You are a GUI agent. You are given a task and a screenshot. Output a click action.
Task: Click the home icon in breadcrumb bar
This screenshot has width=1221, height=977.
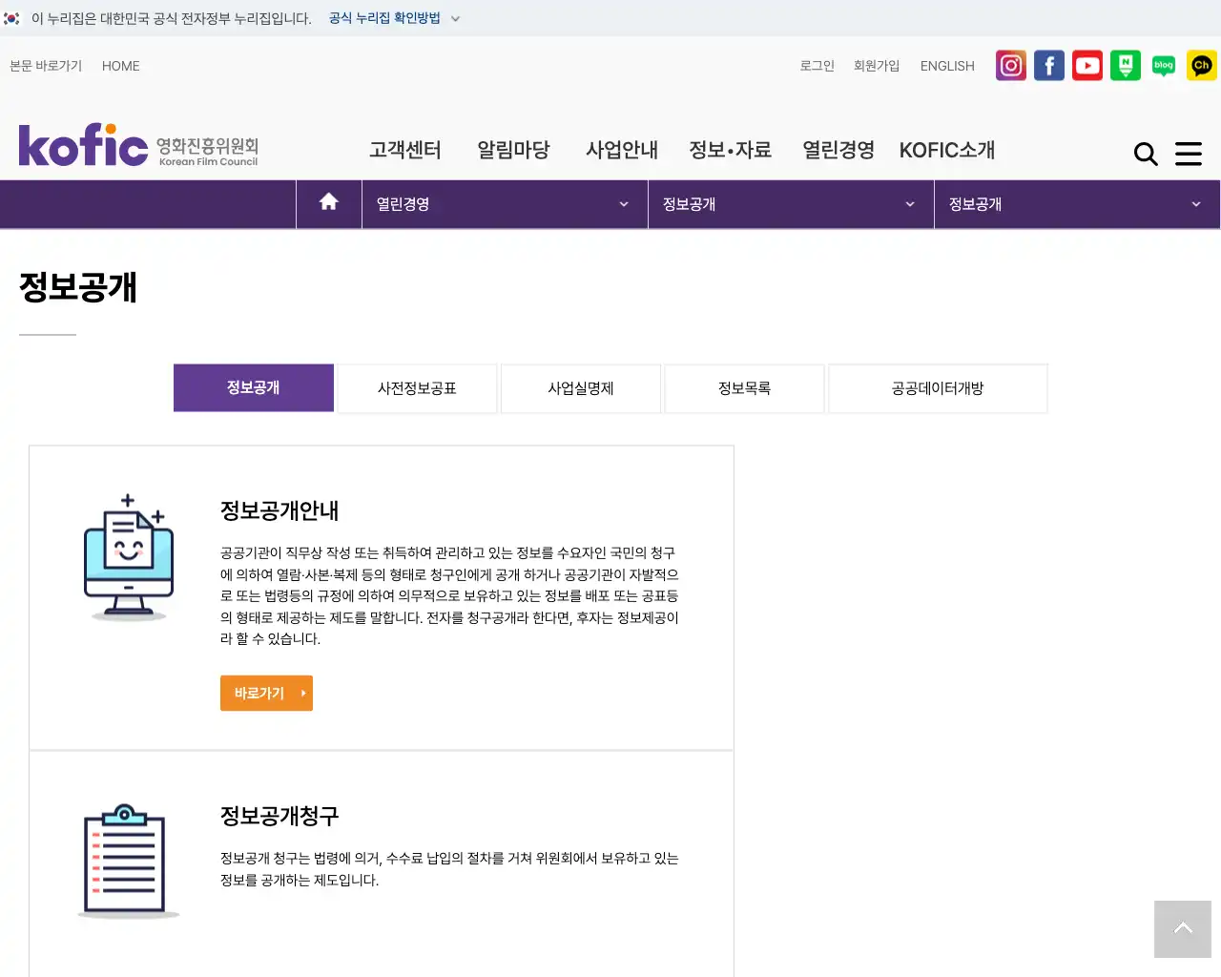pos(328,203)
